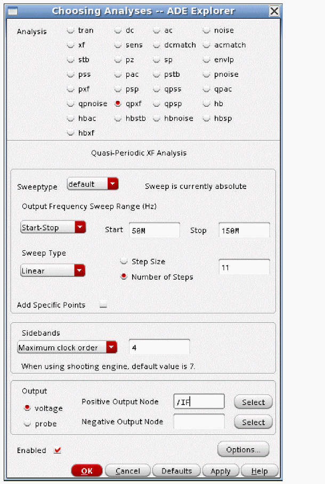Enable Add Specific Points checkbox
Viewport: 325px width, 484px height.
pyautogui.click(x=103, y=305)
